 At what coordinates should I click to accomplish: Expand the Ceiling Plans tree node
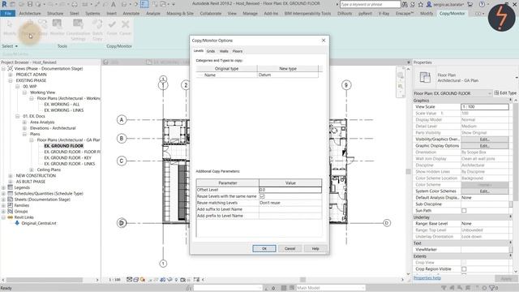(32, 170)
